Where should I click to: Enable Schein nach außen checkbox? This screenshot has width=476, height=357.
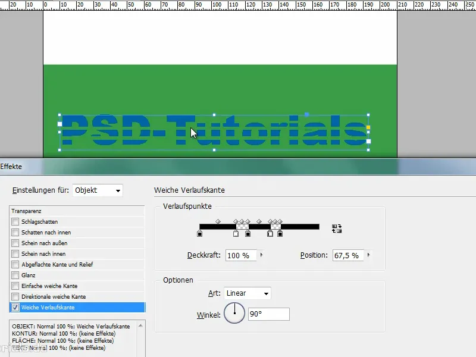click(x=15, y=243)
